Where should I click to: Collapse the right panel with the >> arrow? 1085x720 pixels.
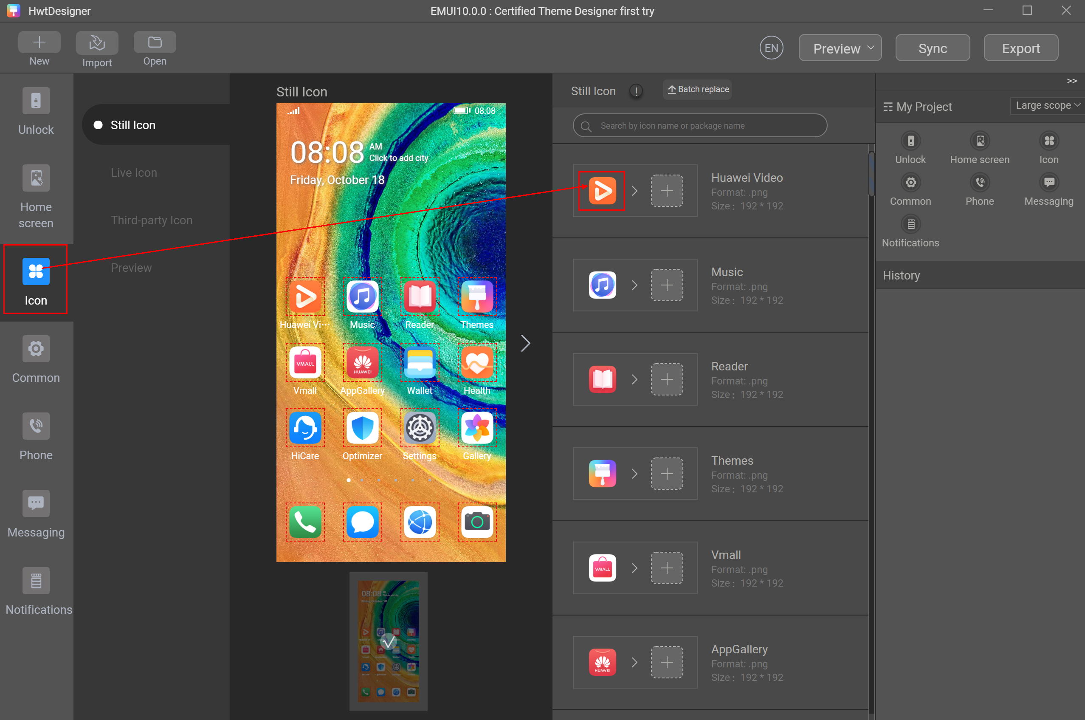pyautogui.click(x=1072, y=80)
